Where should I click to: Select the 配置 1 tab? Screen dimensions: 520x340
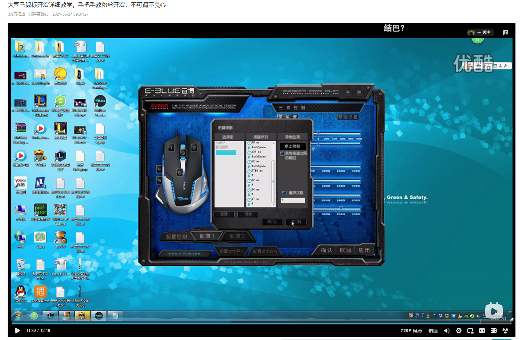[x=207, y=236]
